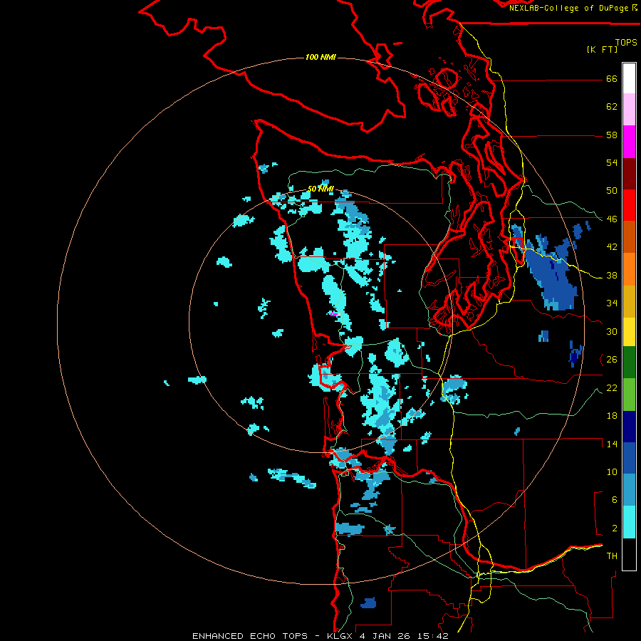Click the TH legend label
The width and height of the screenshot is (641, 641).
pyautogui.click(x=612, y=556)
